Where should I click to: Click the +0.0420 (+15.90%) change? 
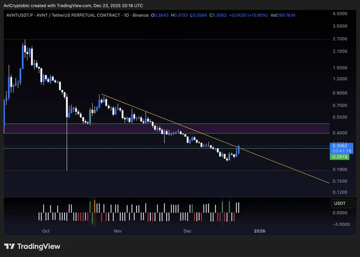pos(248,15)
